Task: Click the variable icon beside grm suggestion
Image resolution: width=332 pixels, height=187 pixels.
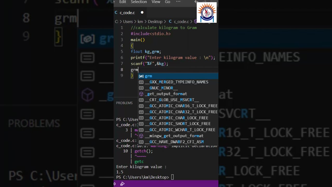Action: click(x=141, y=76)
